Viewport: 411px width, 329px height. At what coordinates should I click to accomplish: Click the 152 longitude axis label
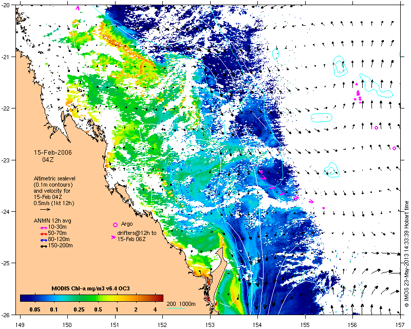coord(162,325)
